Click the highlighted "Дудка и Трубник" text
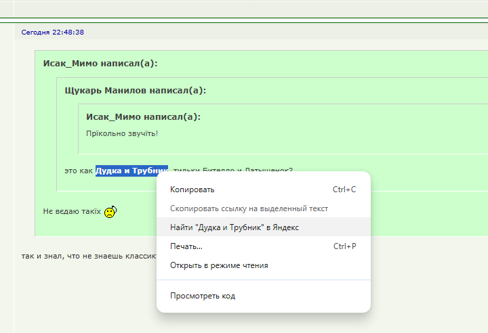Image resolution: width=488 pixels, height=333 pixels. point(131,171)
